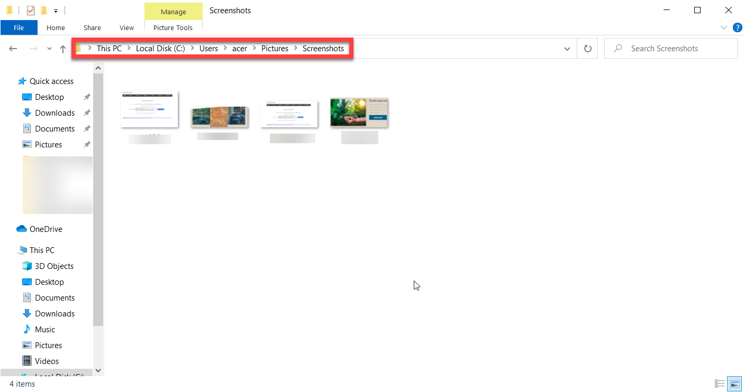
Task: Open the Downloads folder from Quick access
Action: (55, 113)
